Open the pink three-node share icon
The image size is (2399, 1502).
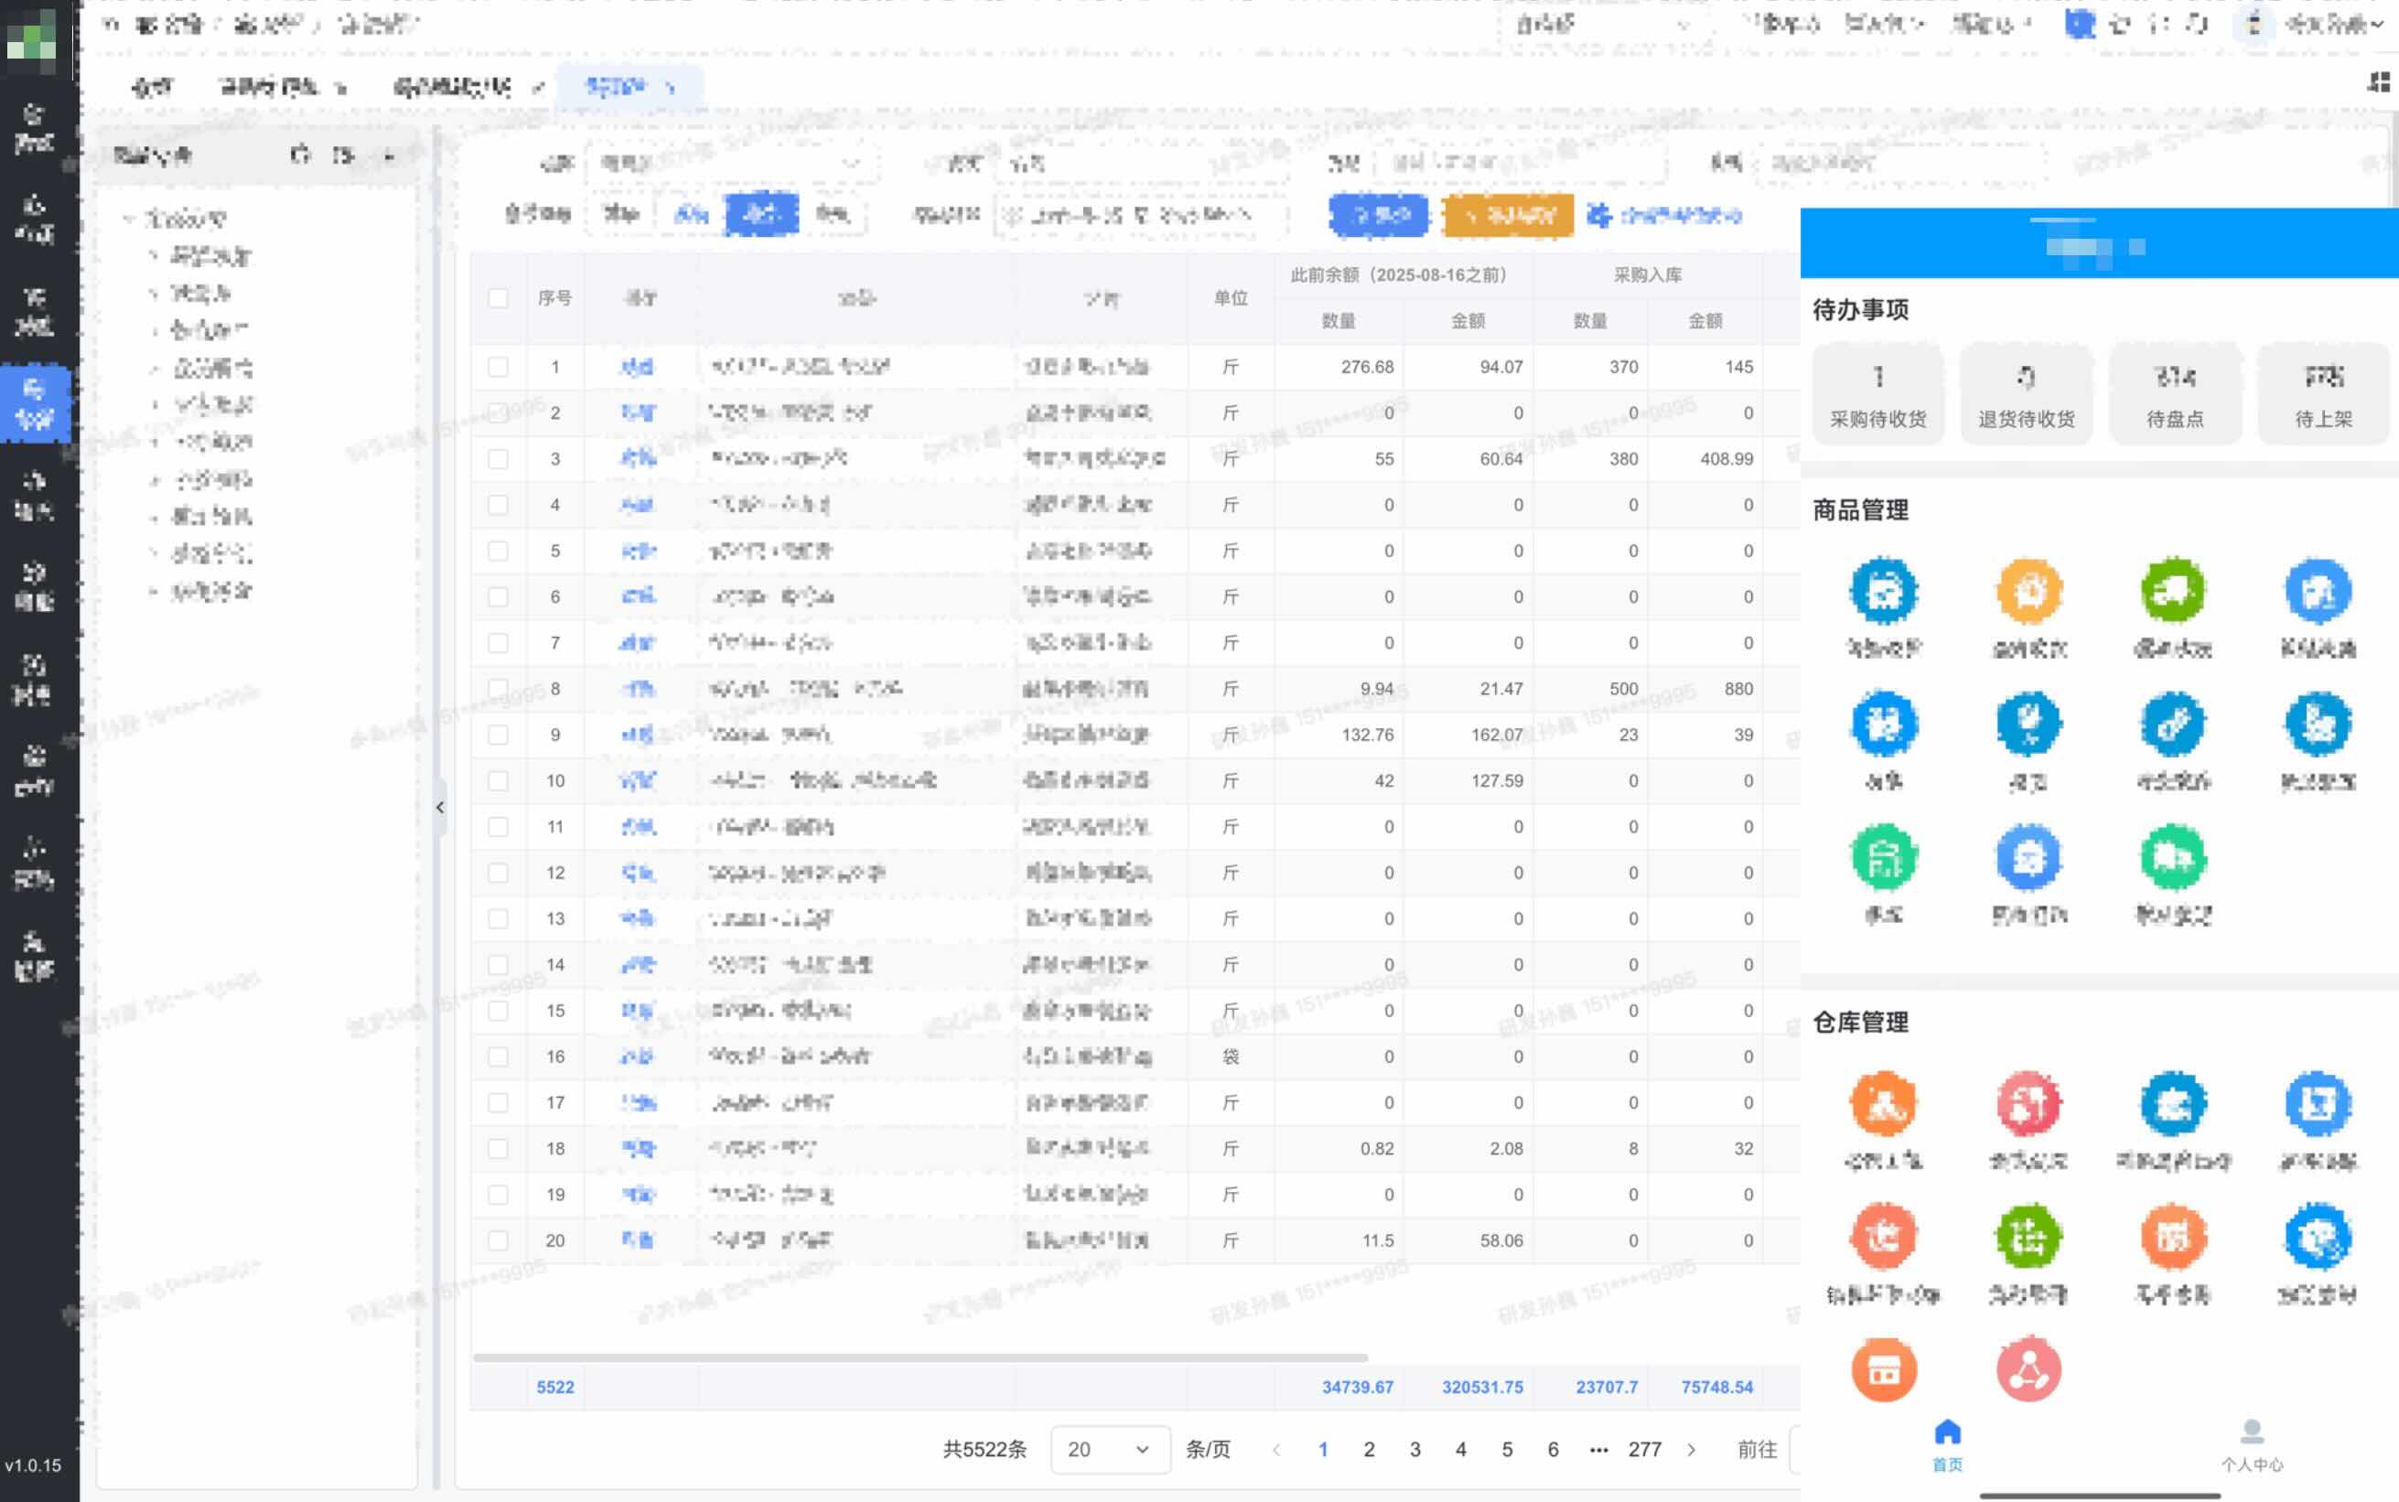coord(2028,1370)
